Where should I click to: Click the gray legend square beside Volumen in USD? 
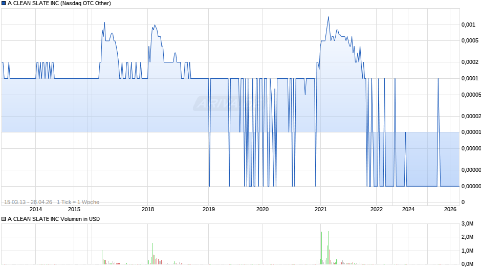[4, 219]
